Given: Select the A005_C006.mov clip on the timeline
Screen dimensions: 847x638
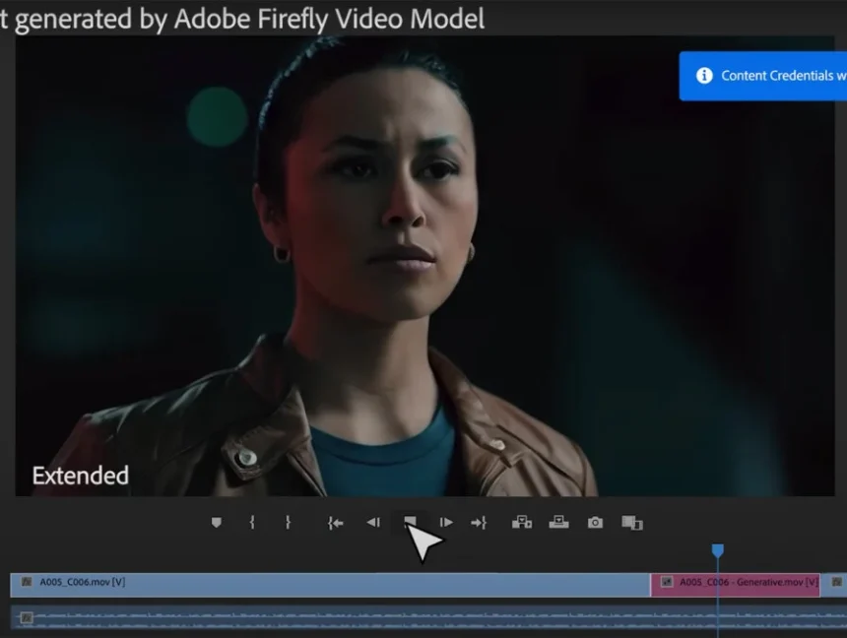Looking at the screenshot, I should click(x=295, y=583).
